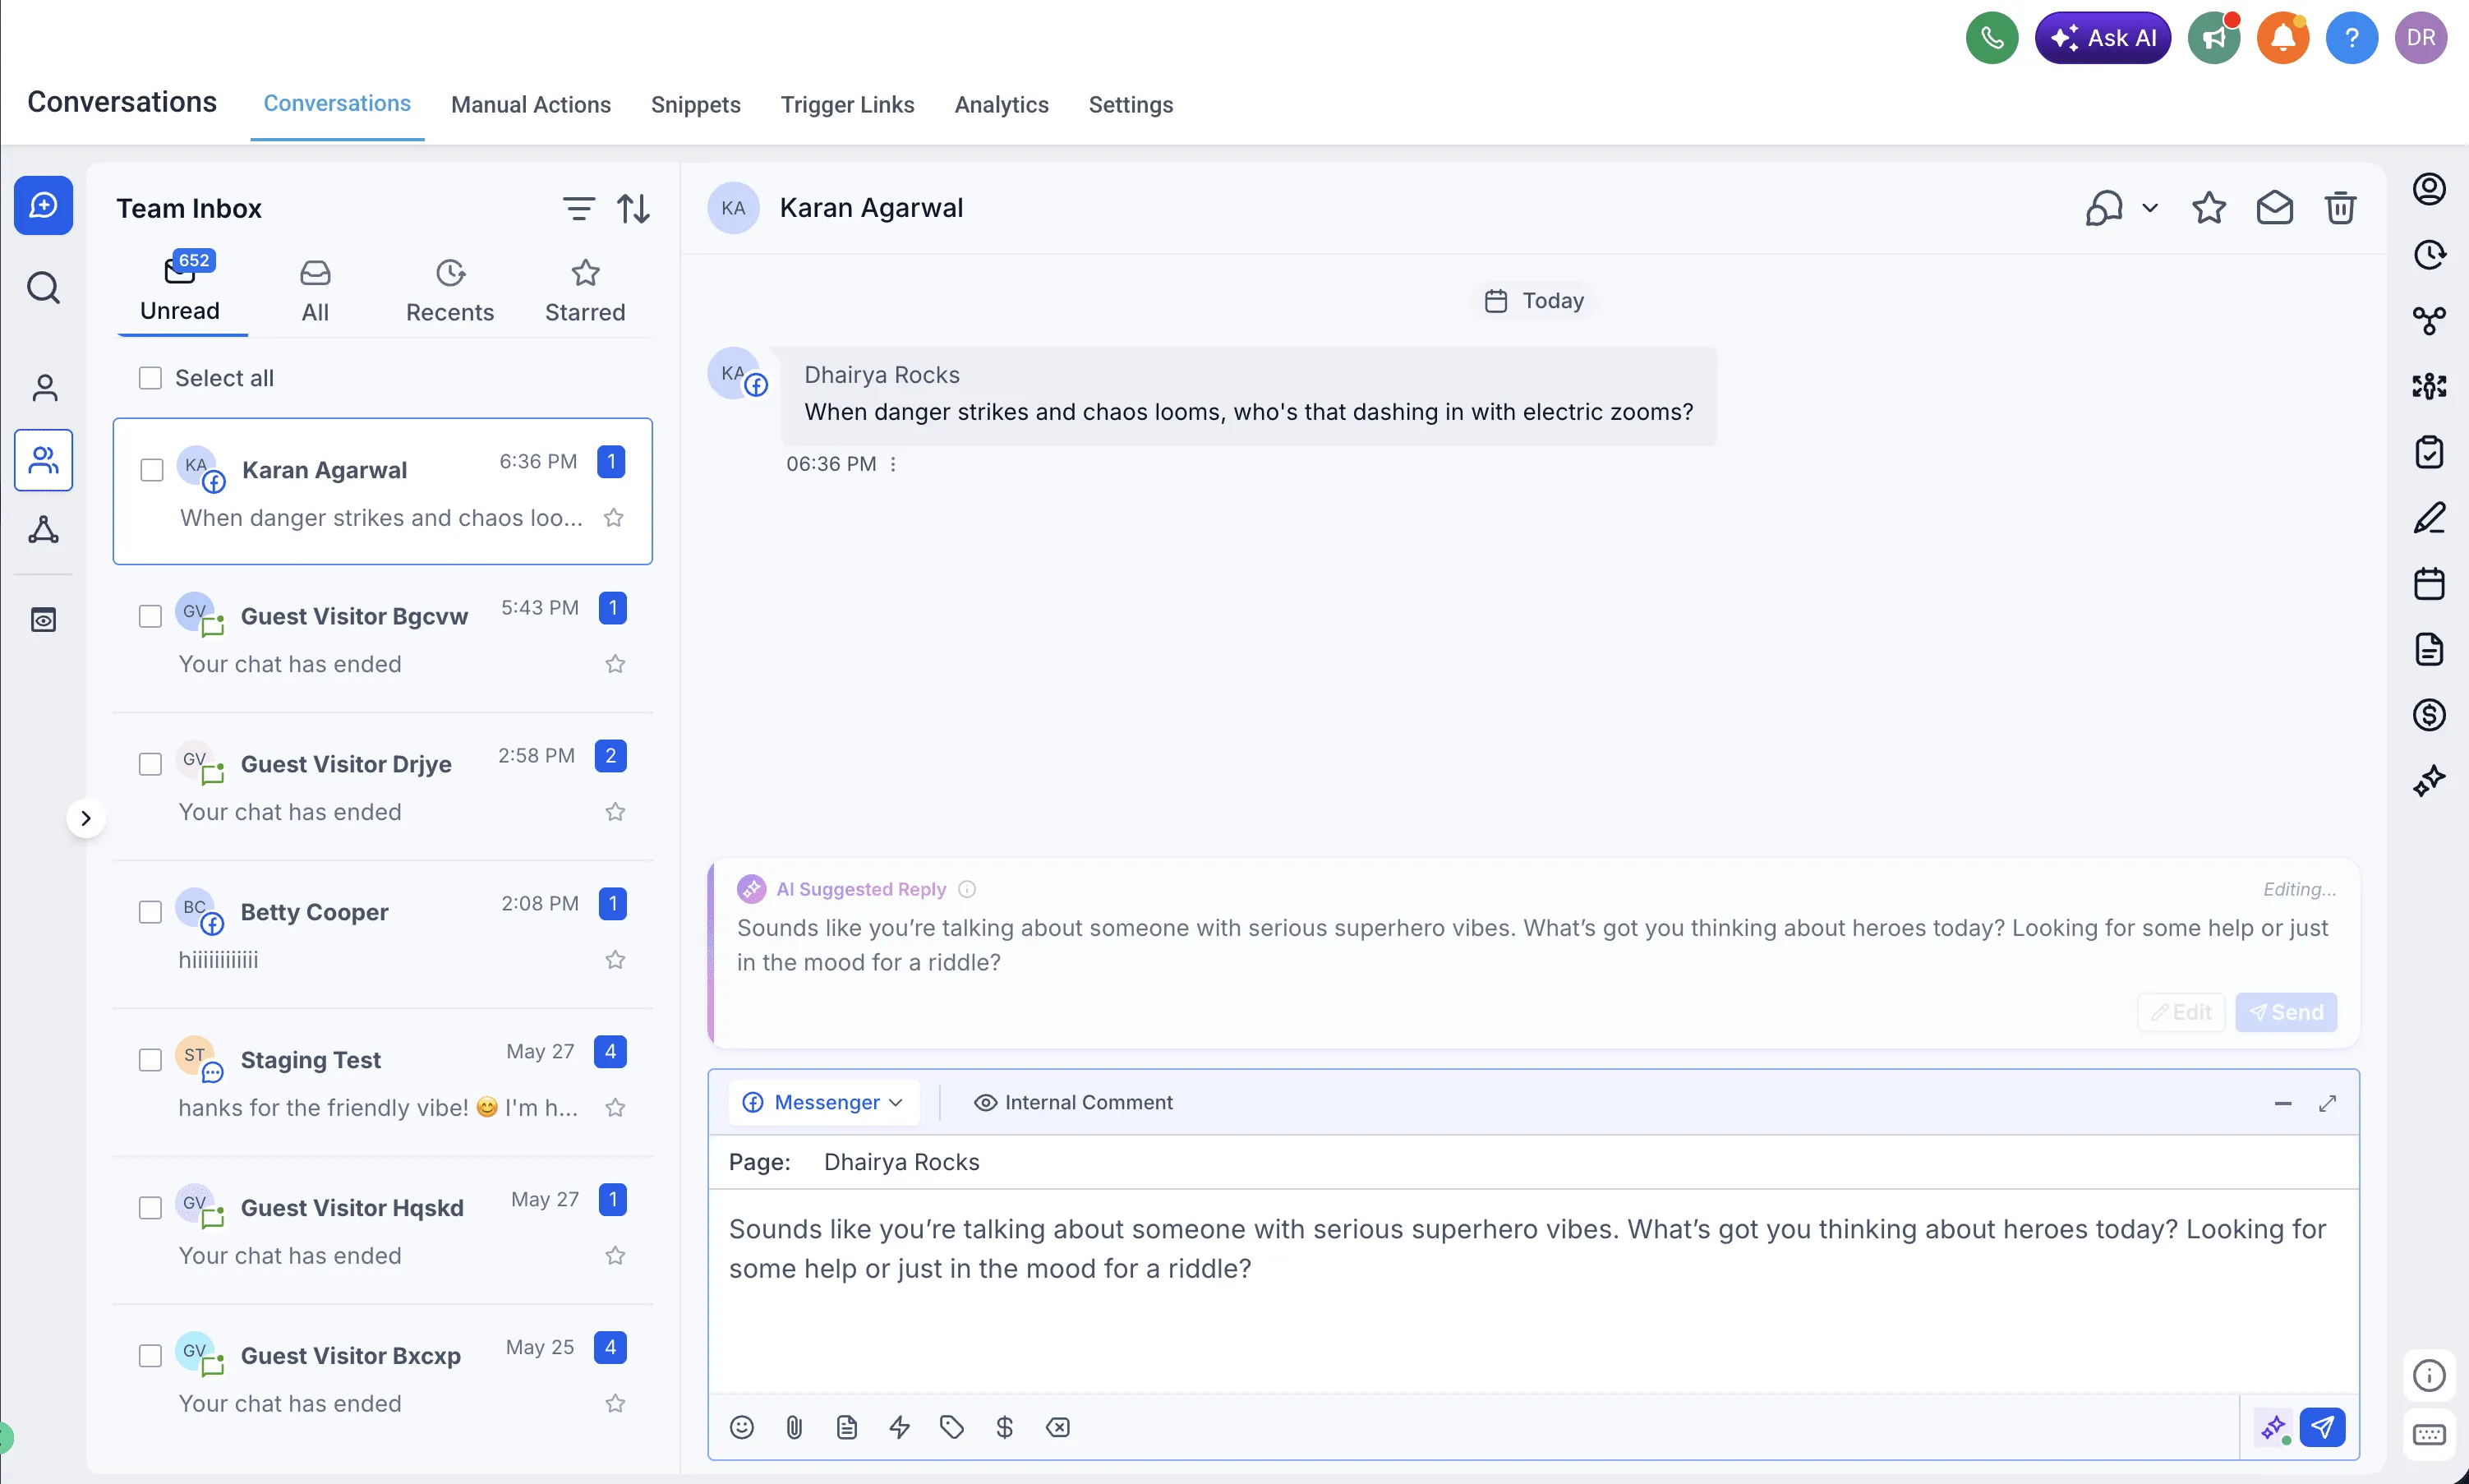Click the new conversation icon in left sidebar
The width and height of the screenshot is (2469, 1484).
(x=43, y=205)
